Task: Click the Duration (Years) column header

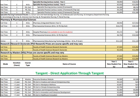Action: [17, 64]
